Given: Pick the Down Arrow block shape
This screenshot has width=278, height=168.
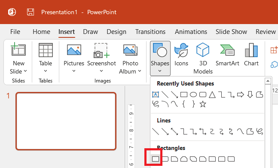Looking at the screenshot, I should pyautogui.click(x=250, y=95).
